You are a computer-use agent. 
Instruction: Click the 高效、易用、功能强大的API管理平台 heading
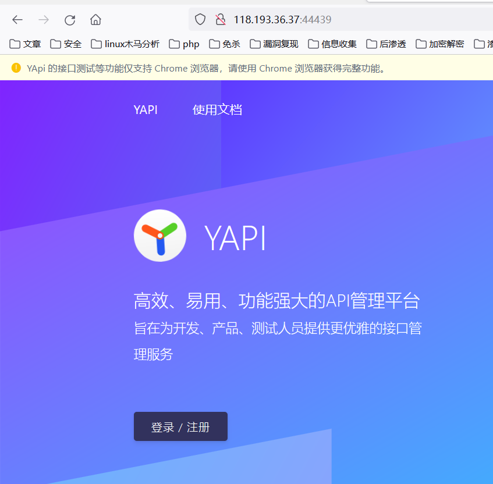276,301
